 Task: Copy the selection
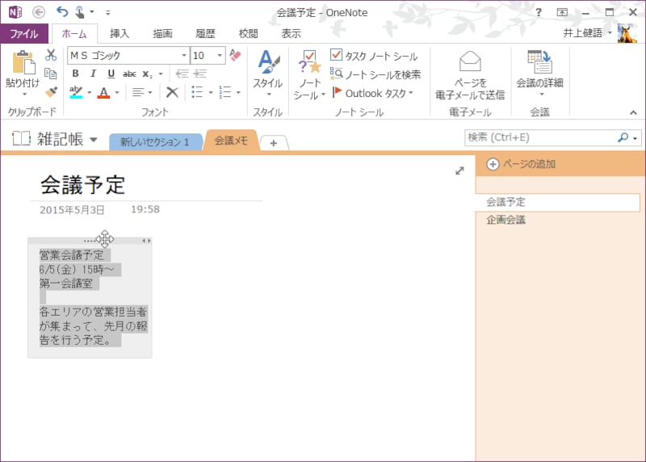coord(51,73)
